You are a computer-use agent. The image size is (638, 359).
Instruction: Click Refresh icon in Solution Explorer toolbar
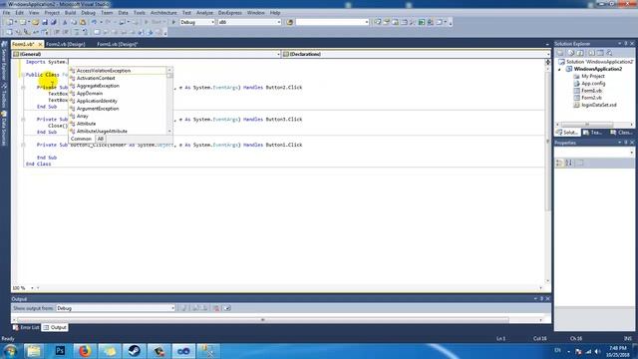[580, 53]
